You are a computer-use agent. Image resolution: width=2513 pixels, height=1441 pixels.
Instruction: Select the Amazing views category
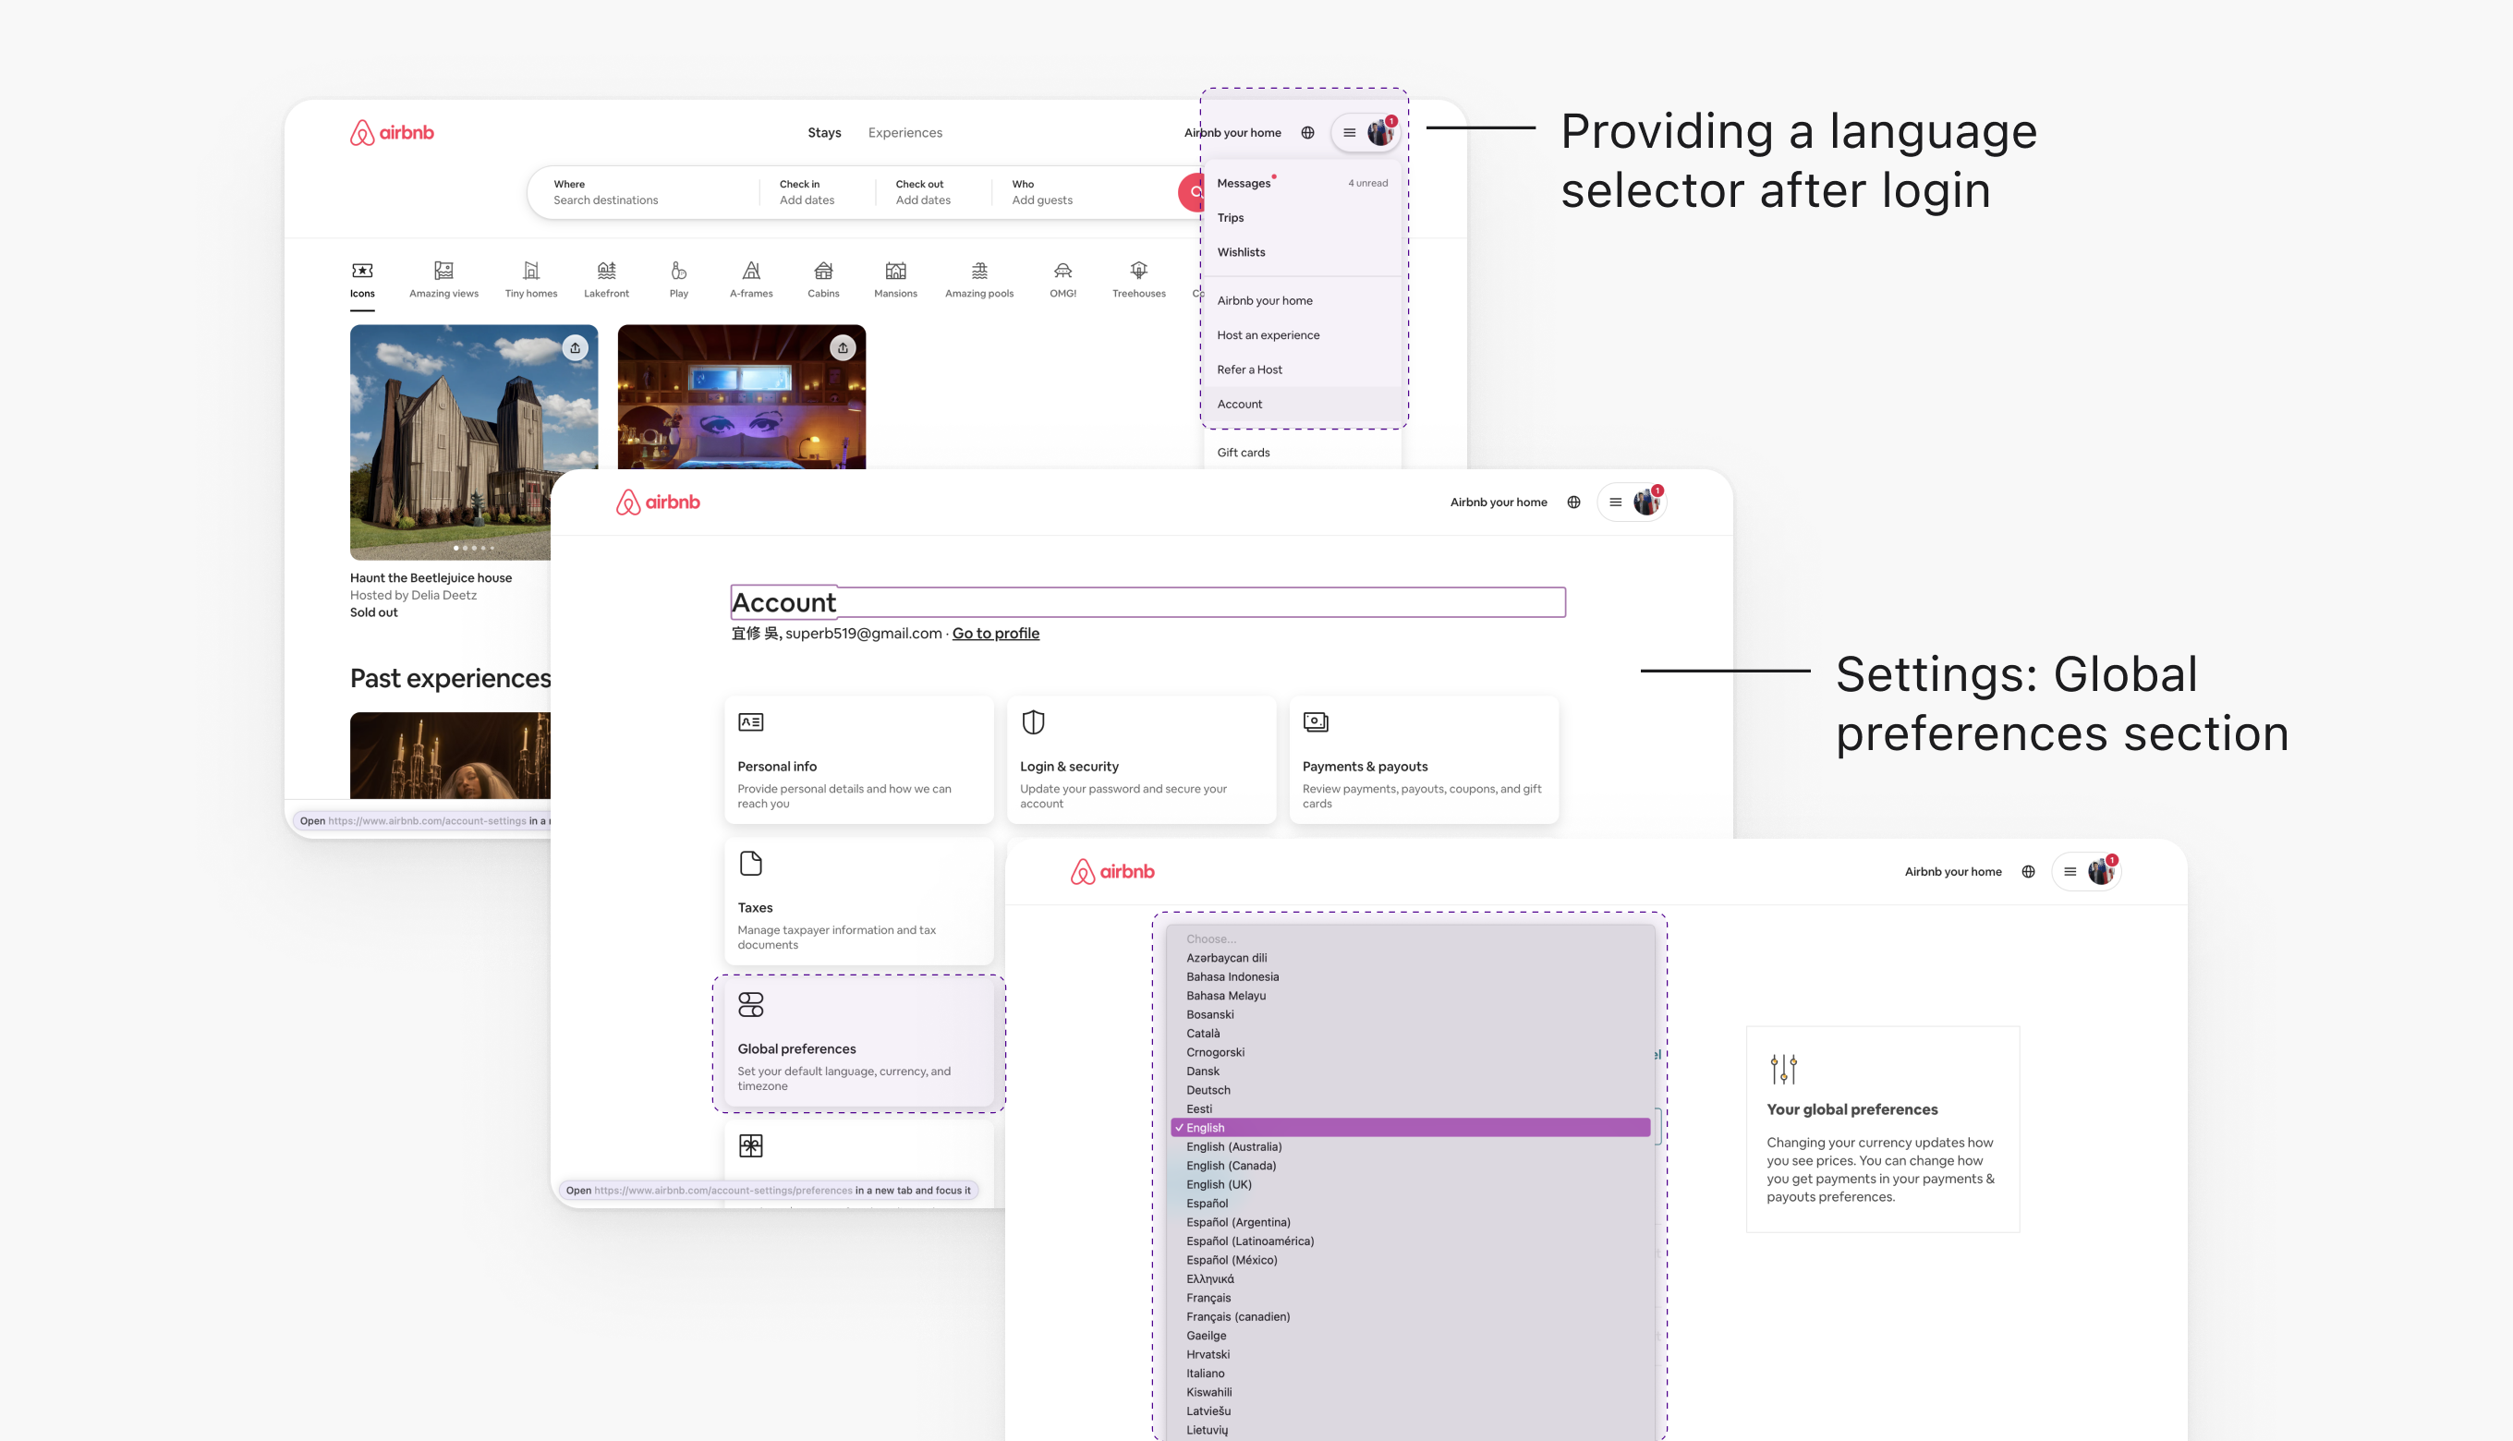click(443, 280)
